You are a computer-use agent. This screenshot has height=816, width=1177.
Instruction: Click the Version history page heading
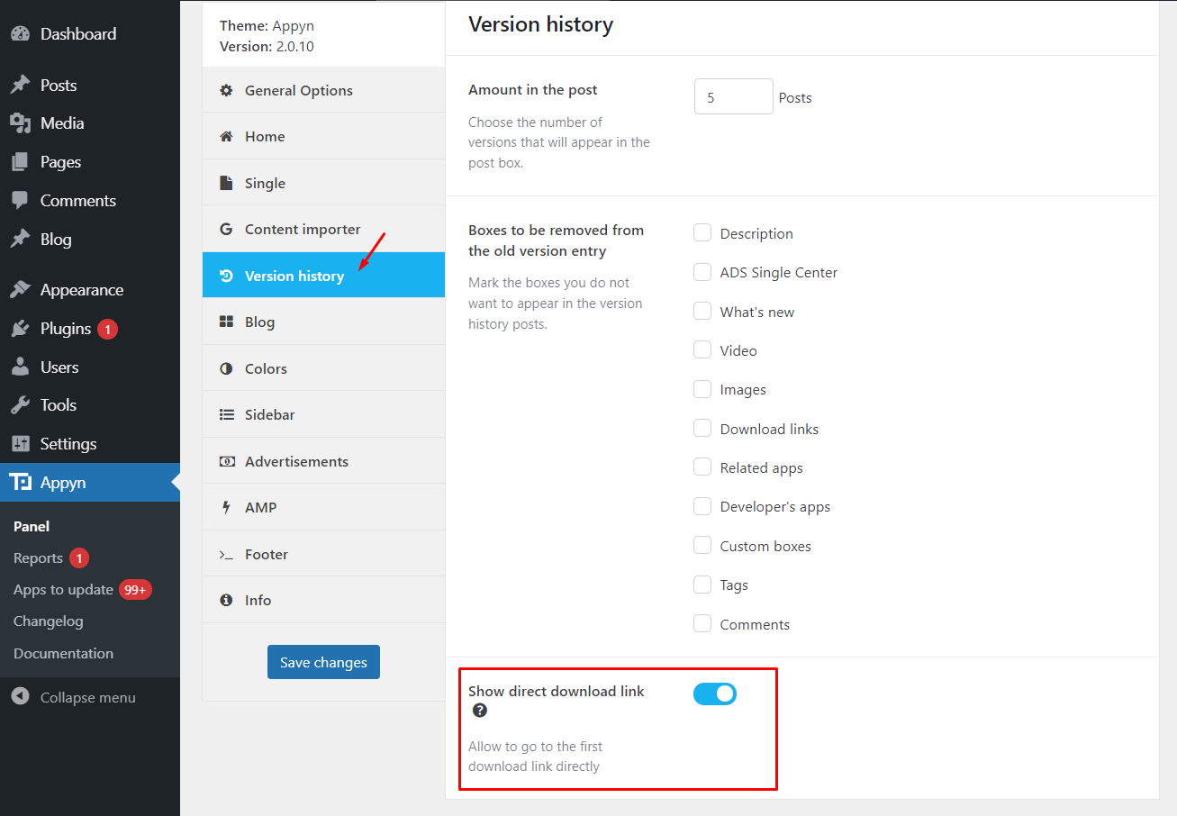[x=540, y=24]
